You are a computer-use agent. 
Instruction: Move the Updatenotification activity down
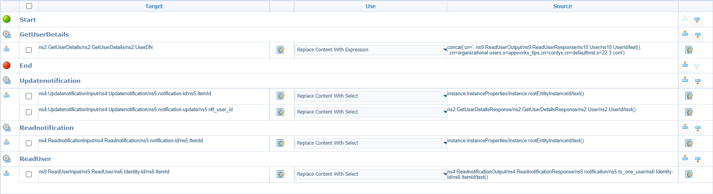(x=698, y=81)
